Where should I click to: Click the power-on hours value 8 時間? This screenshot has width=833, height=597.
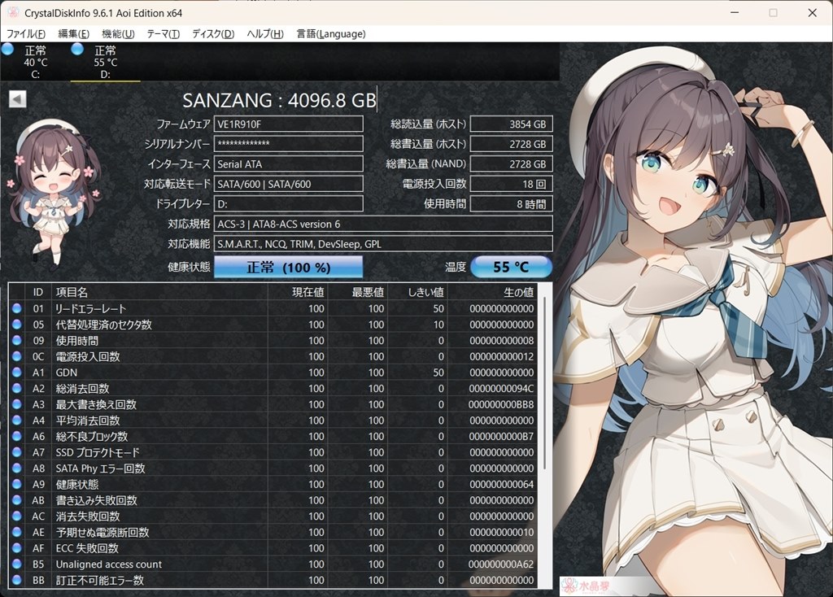(511, 203)
